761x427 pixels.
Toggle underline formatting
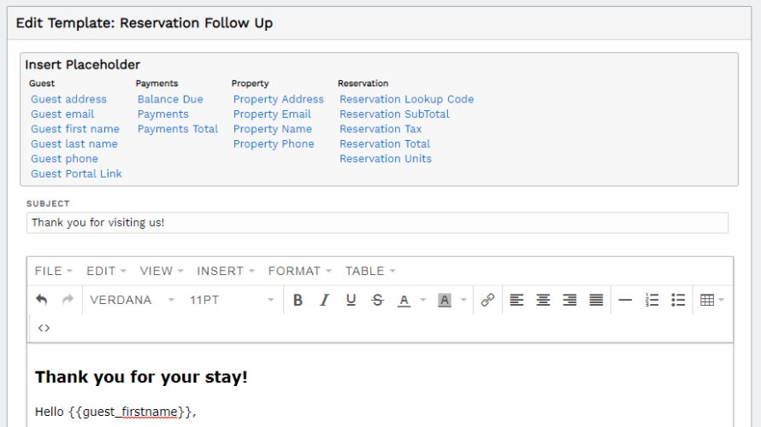pos(351,300)
